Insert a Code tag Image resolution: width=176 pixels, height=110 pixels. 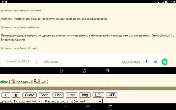(45, 95)
